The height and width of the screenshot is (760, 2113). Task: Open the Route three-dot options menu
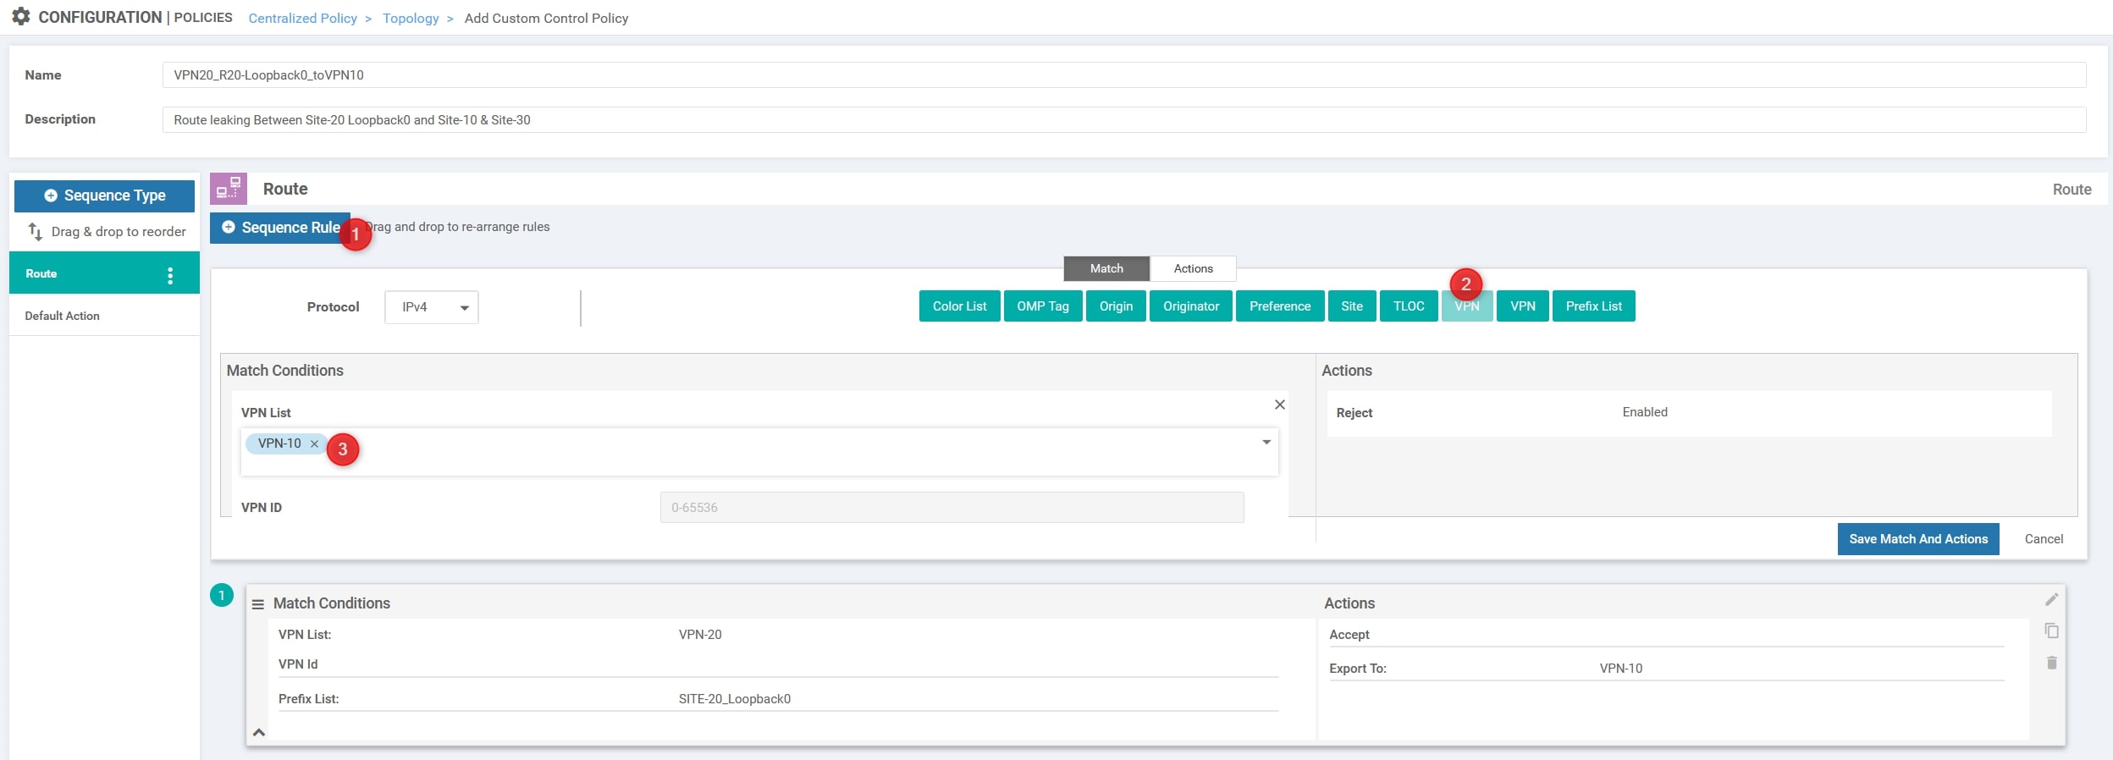pos(170,275)
